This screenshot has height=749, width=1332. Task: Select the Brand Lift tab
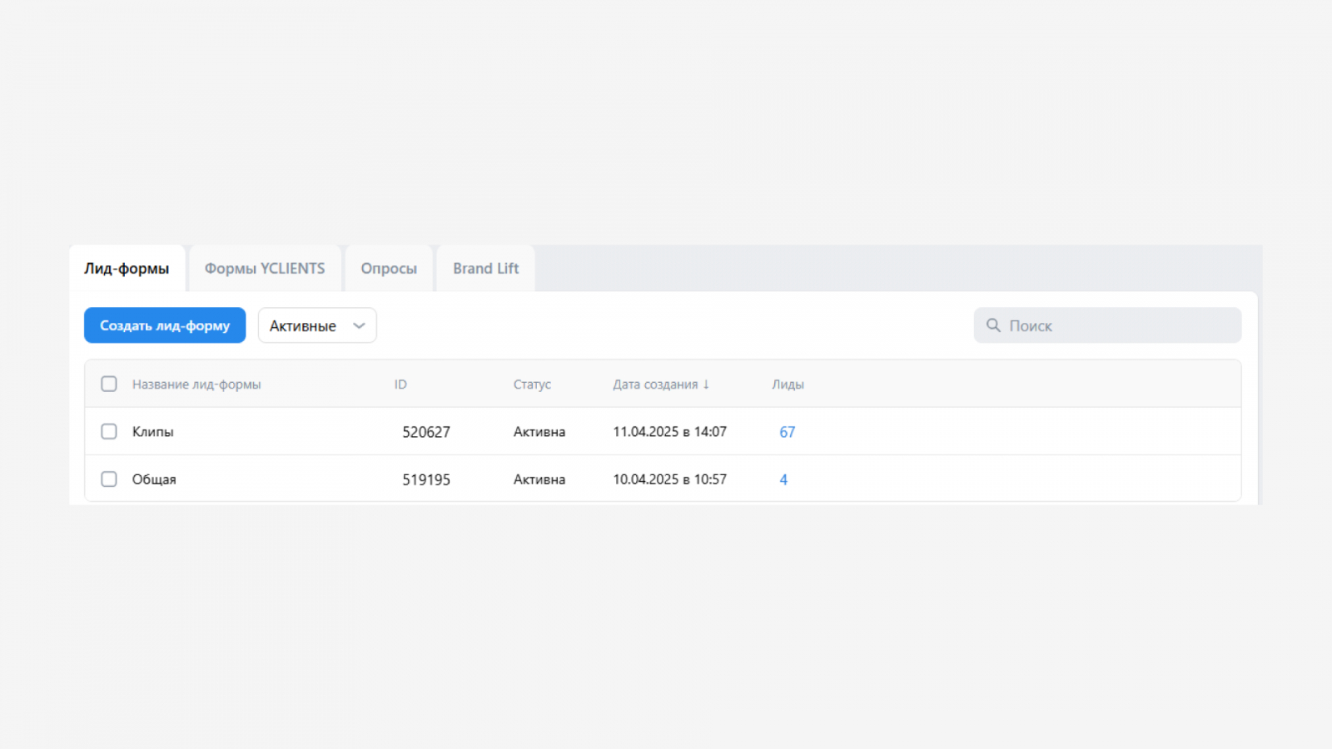point(485,269)
